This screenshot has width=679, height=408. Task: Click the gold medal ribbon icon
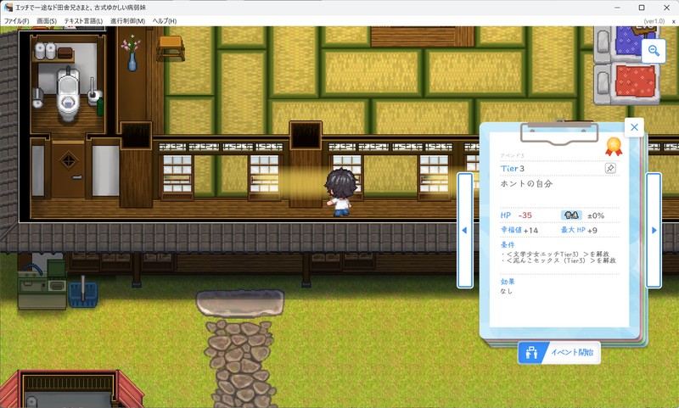(x=613, y=147)
